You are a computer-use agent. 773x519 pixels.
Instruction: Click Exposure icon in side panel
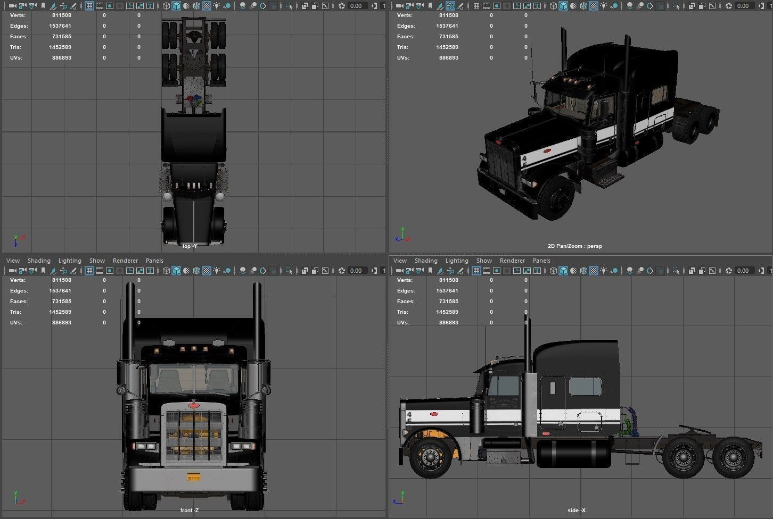tap(728, 271)
